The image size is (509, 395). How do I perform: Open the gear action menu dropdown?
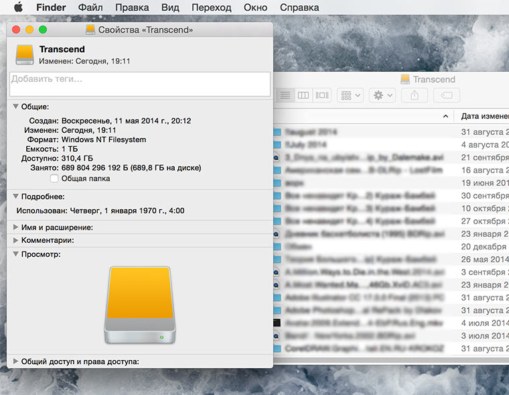click(382, 95)
